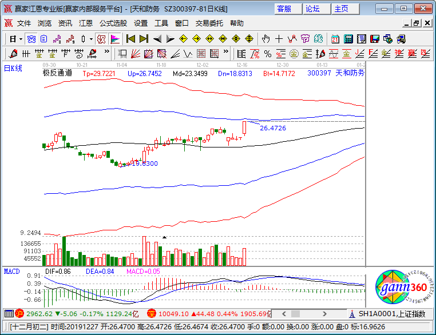Toggle the red 权 adjustment icon

click(101, 39)
